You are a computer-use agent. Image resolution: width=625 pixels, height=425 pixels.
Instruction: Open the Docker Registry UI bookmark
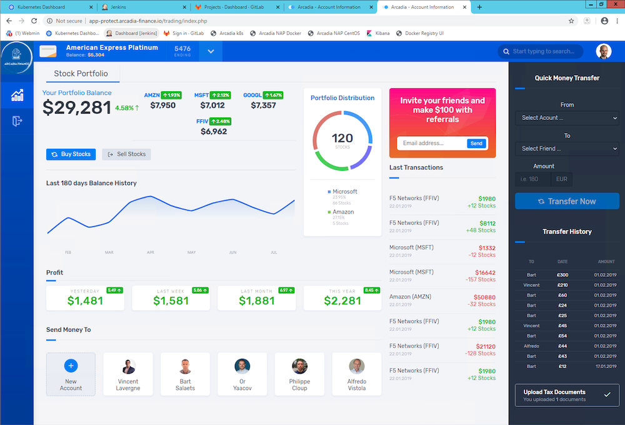(420, 33)
